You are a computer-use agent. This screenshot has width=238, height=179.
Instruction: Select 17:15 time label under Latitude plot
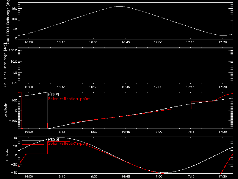coord(190,177)
